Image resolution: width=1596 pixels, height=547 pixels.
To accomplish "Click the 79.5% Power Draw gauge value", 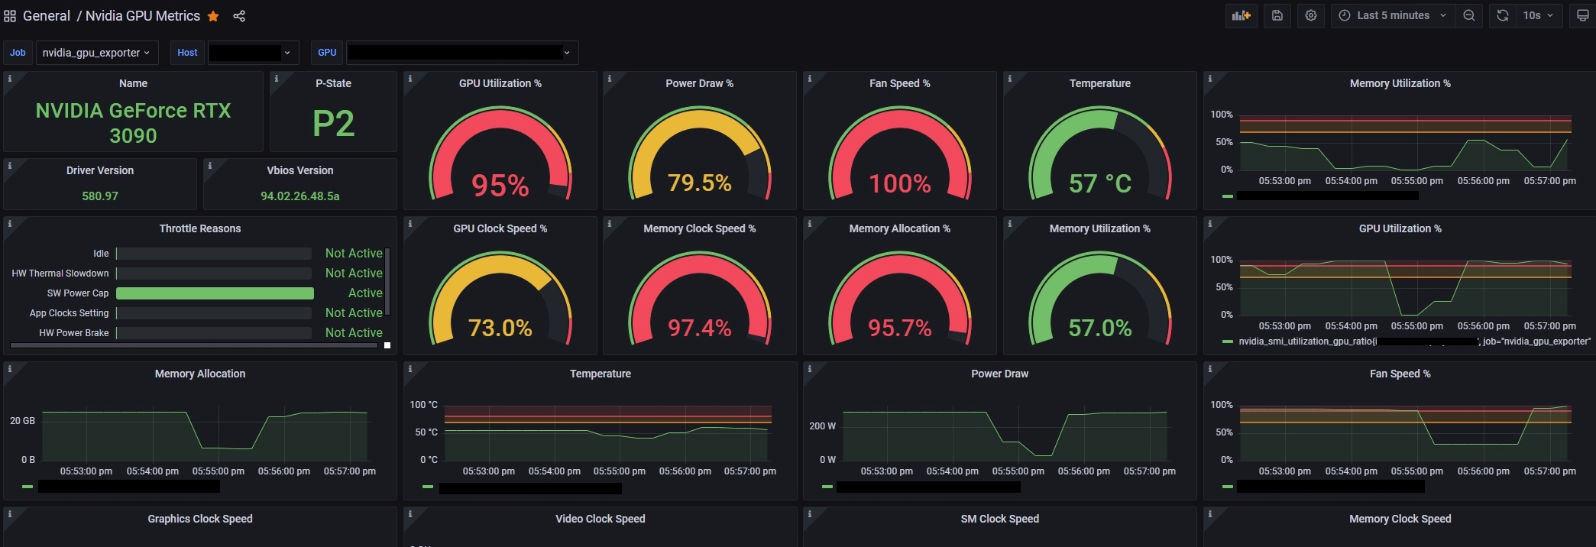I will [700, 183].
